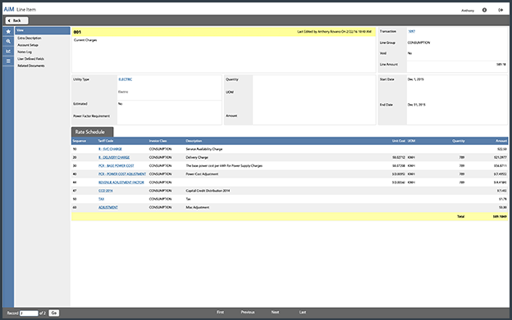Open the R - SVC CHARGE tariff link
This screenshot has width=512, height=320.
[110, 149]
